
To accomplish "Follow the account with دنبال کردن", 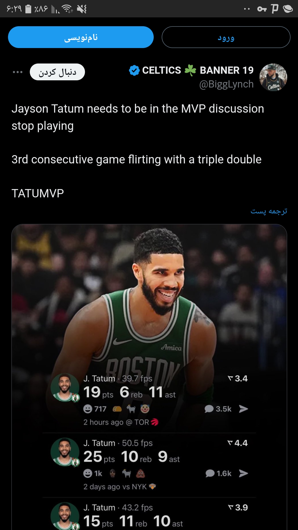I will [x=57, y=72].
